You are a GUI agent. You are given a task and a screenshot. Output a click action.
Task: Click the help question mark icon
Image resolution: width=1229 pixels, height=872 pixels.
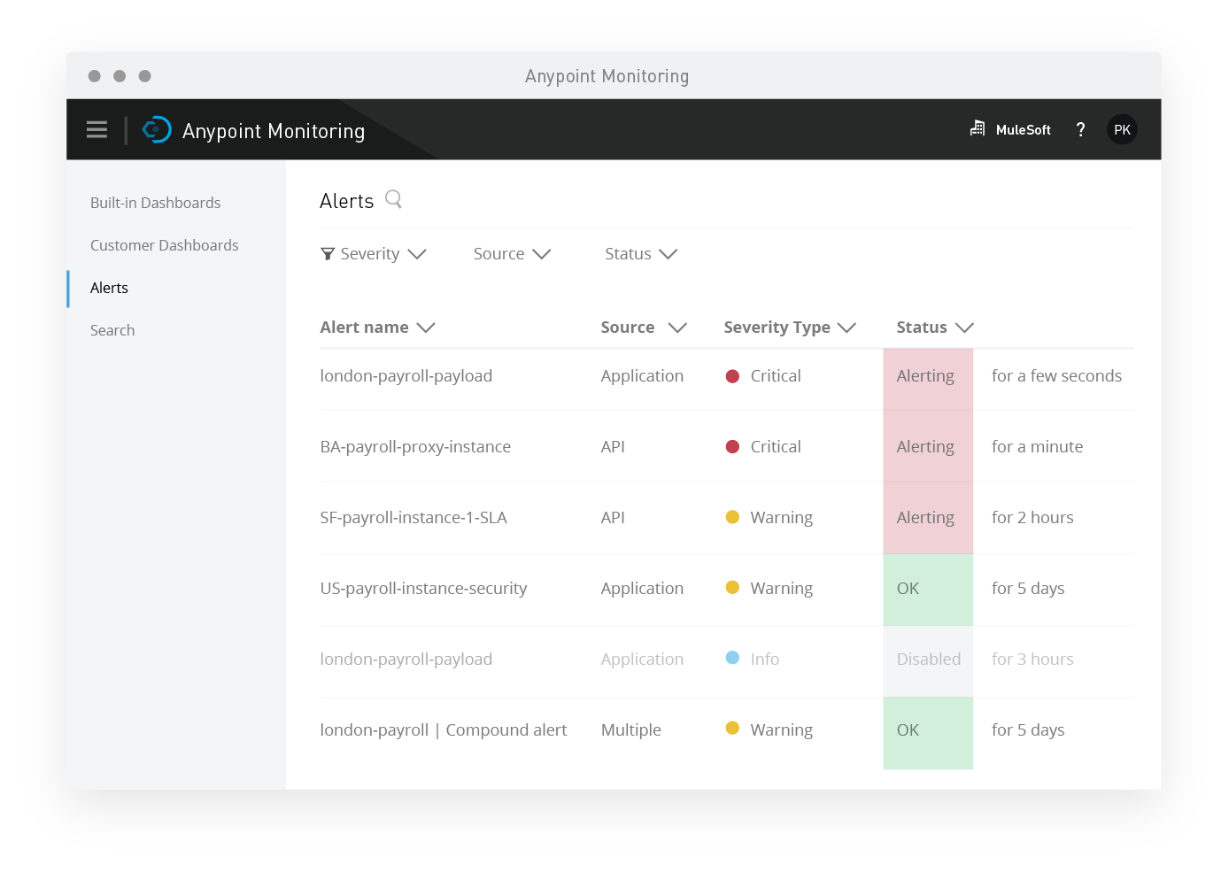tap(1080, 129)
